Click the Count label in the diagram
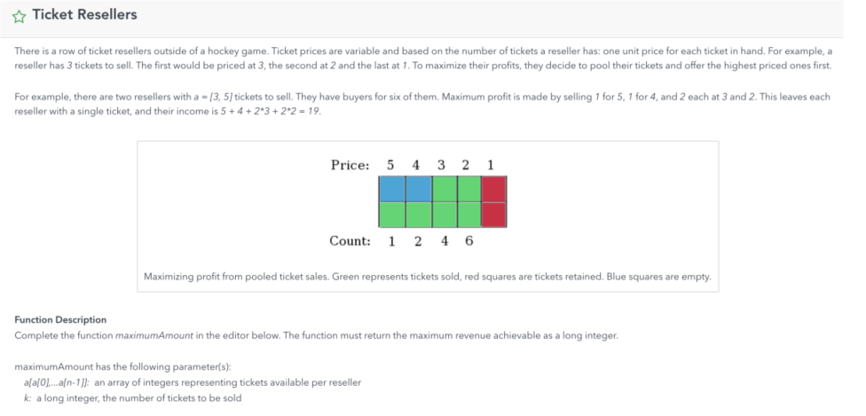This screenshot has width=866, height=416. 350,241
